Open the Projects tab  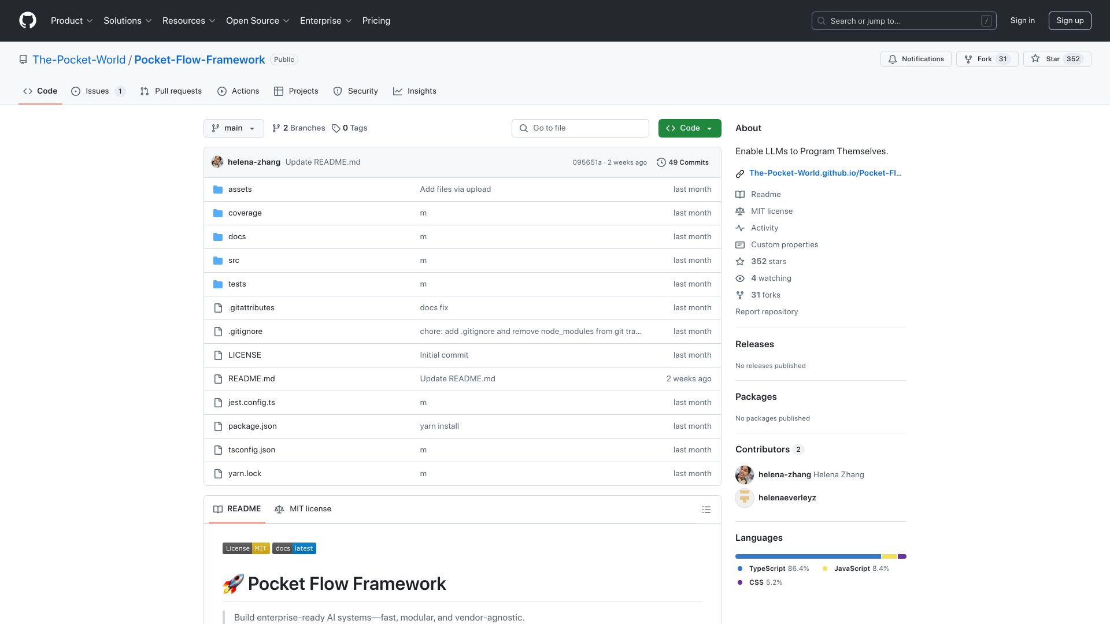(x=296, y=91)
